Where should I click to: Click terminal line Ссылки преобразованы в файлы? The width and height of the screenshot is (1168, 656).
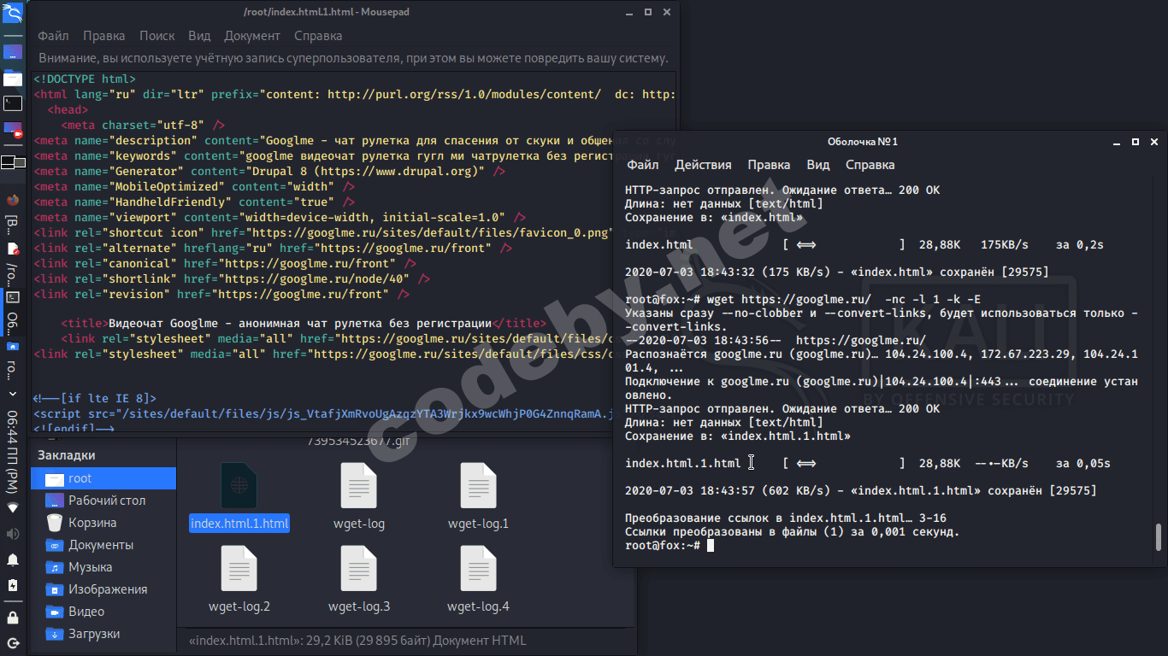(793, 532)
